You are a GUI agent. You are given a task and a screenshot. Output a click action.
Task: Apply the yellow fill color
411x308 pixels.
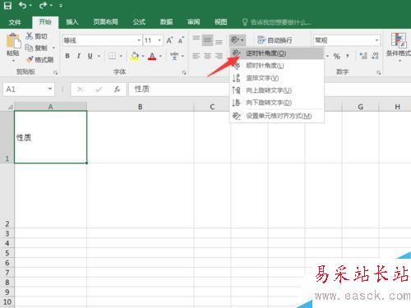(135, 56)
